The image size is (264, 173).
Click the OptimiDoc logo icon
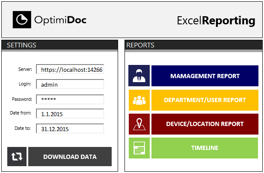pos(21,20)
